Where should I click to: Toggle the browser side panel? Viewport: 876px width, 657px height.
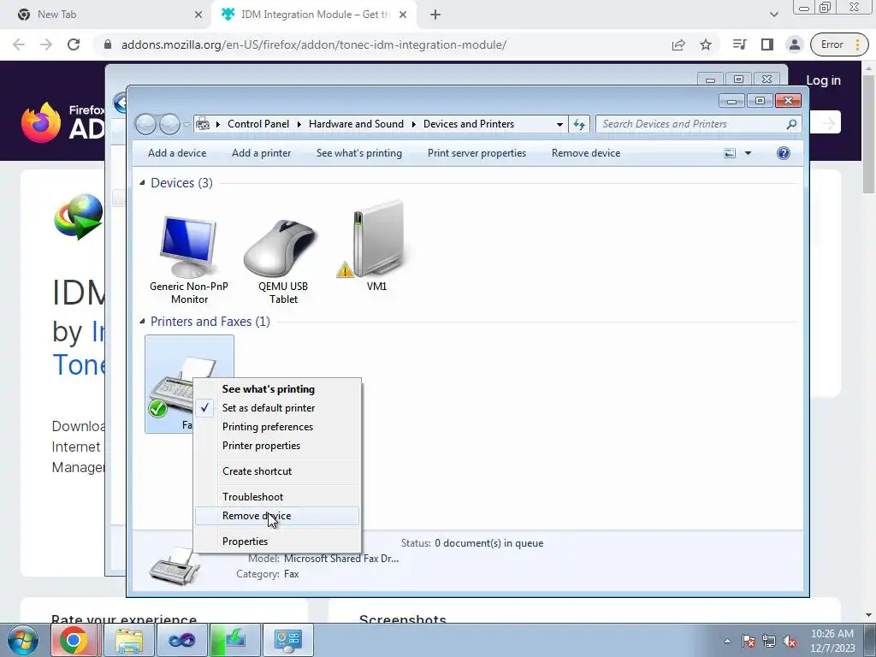coord(767,44)
